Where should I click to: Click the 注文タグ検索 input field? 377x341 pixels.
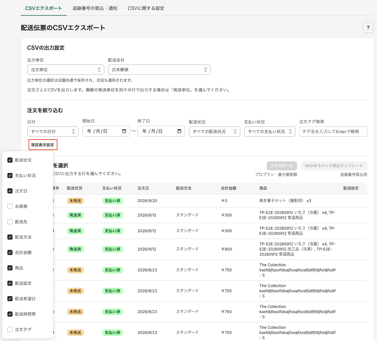(333, 132)
